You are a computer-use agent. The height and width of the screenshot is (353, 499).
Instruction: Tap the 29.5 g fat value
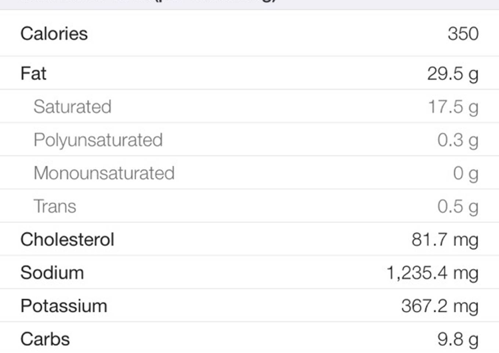453,74
